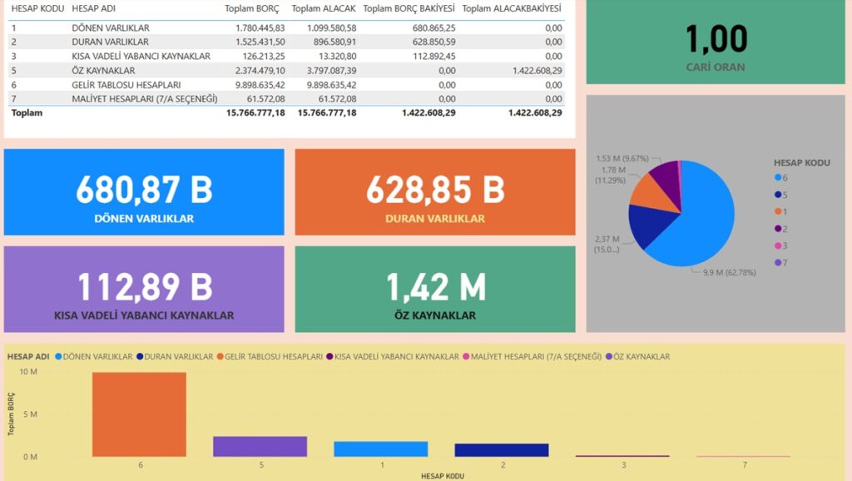Viewport: 852px width, 481px height.
Task: Click the dark blue pie chart slice
Action: pyautogui.click(x=653, y=225)
